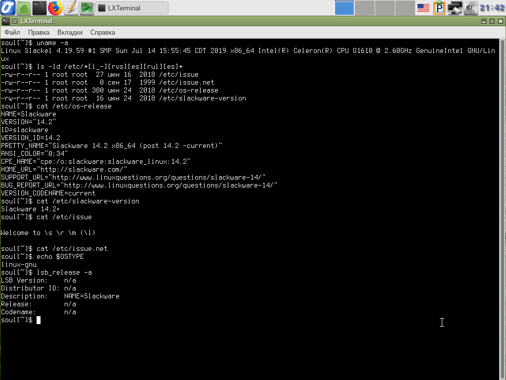506x380 pixels.
Task: Click the 'Linux Slackel 4.19.59' output line
Action: [248, 54]
